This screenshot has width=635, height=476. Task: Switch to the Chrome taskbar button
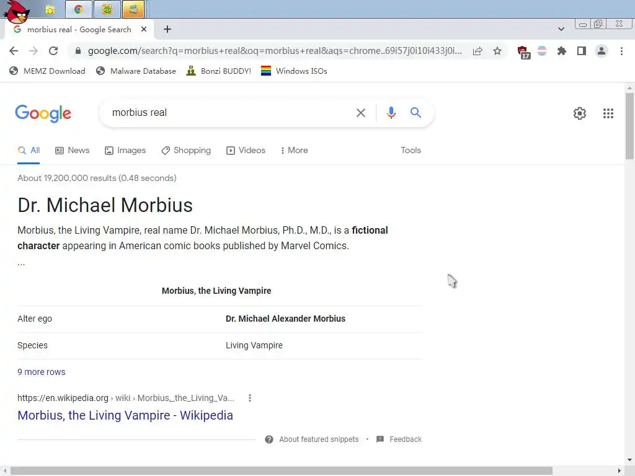(x=78, y=10)
